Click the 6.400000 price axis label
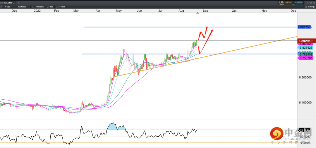This screenshot has height=148, width=316. click(306, 103)
